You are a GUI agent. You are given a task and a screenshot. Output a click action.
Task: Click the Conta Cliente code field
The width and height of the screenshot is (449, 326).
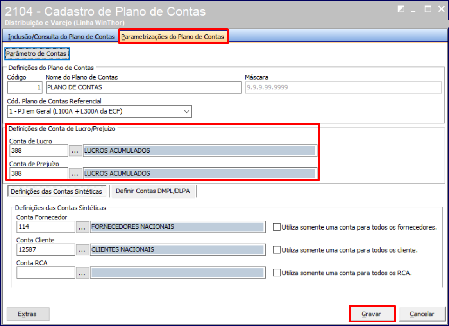coord(46,249)
